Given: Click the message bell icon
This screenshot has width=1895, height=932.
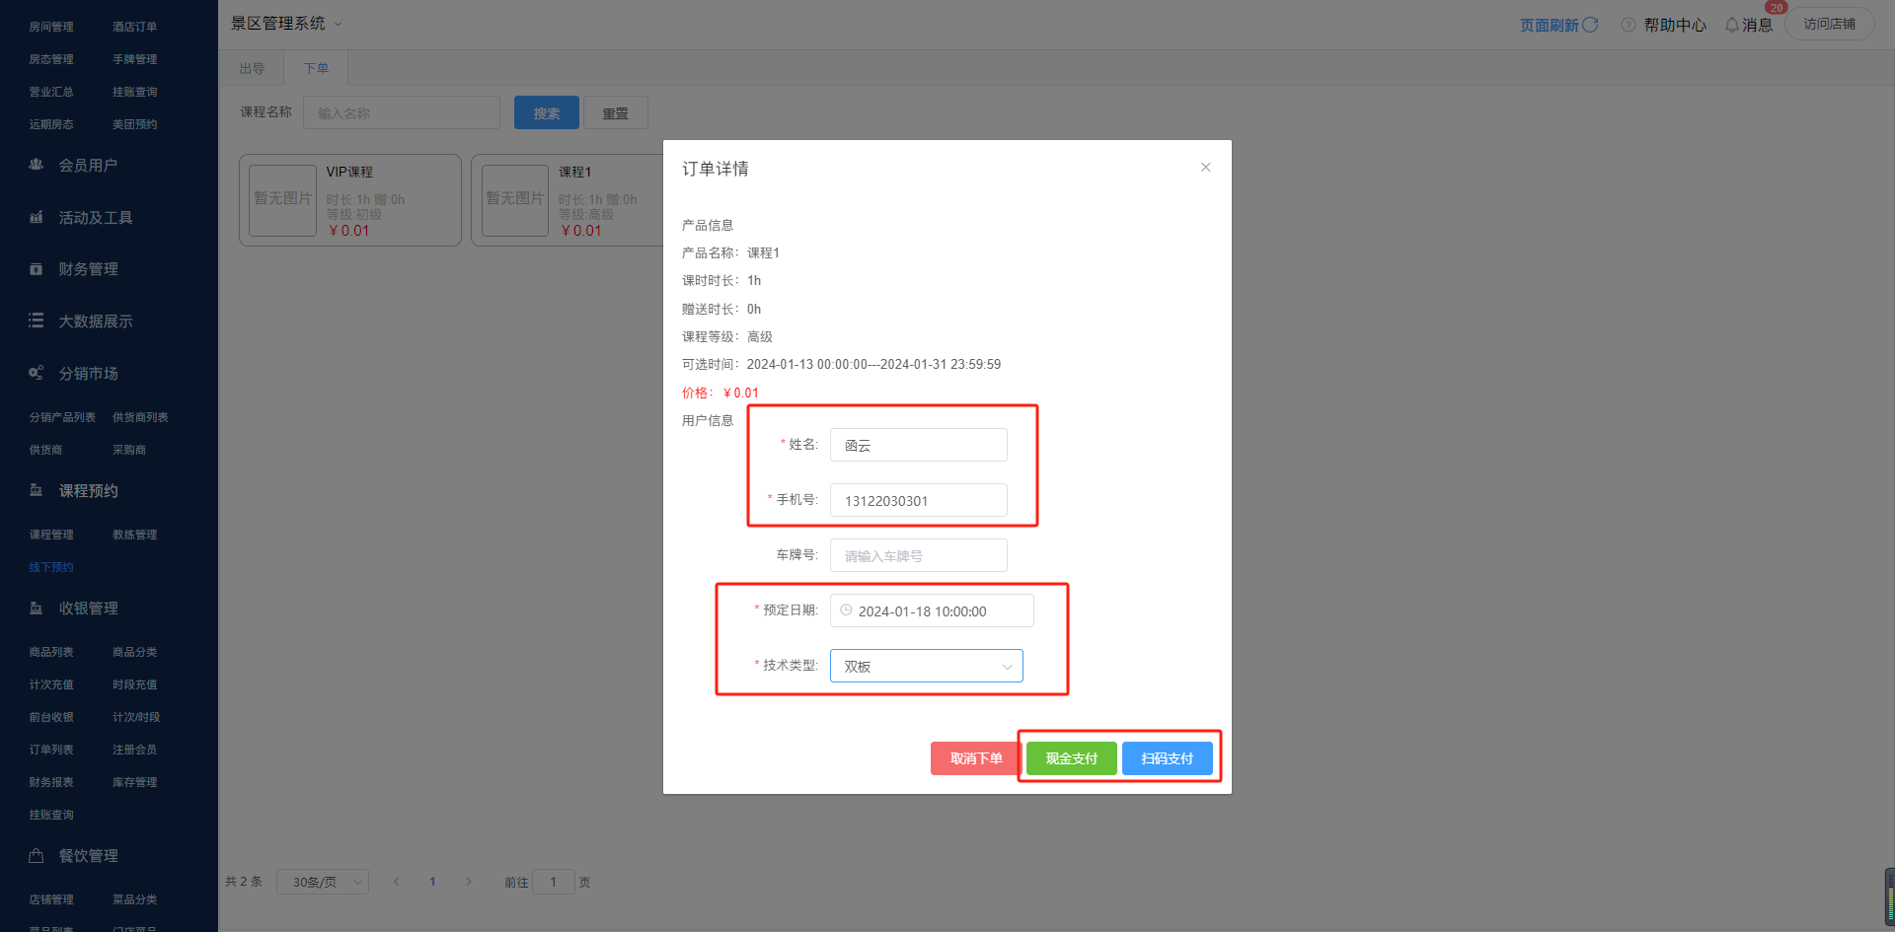Looking at the screenshot, I should (1732, 25).
